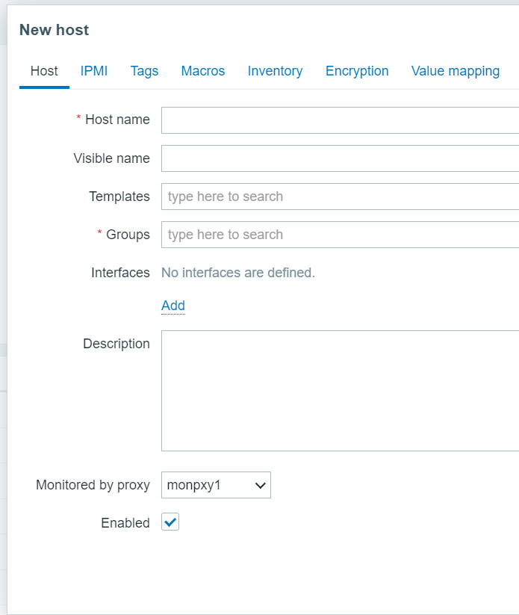Open the Monitored by proxy dropdown
The height and width of the screenshot is (615, 519).
(216, 485)
